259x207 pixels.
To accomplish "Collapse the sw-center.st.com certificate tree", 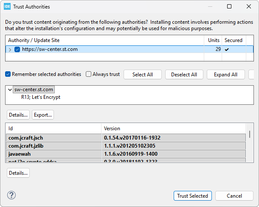I will [10, 90].
